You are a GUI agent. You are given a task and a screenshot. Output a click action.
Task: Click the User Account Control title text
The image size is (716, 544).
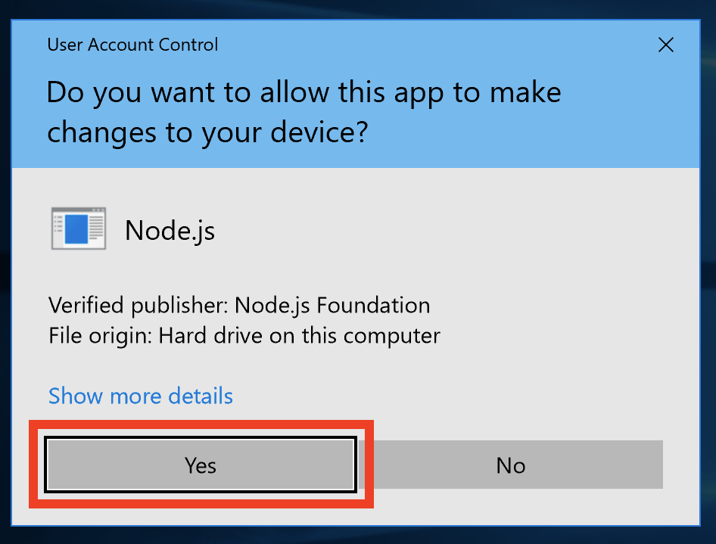[x=132, y=45]
